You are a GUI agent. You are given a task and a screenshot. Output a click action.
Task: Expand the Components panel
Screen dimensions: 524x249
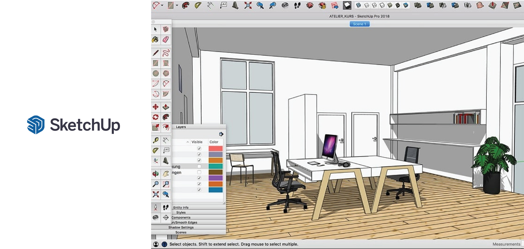[x=199, y=217]
